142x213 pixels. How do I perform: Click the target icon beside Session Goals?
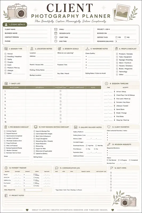(x=59, y=49)
